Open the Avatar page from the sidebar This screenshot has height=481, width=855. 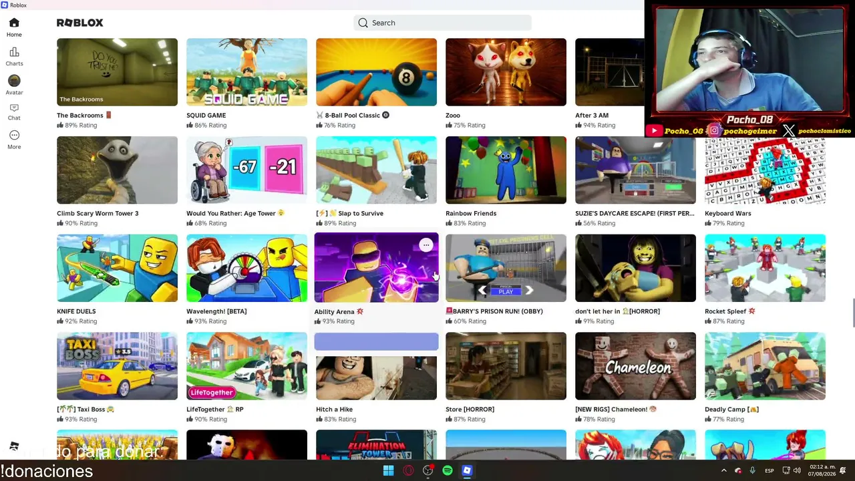(14, 84)
